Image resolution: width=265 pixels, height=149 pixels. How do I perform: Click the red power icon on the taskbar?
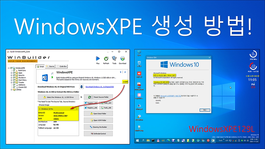(x=208, y=140)
